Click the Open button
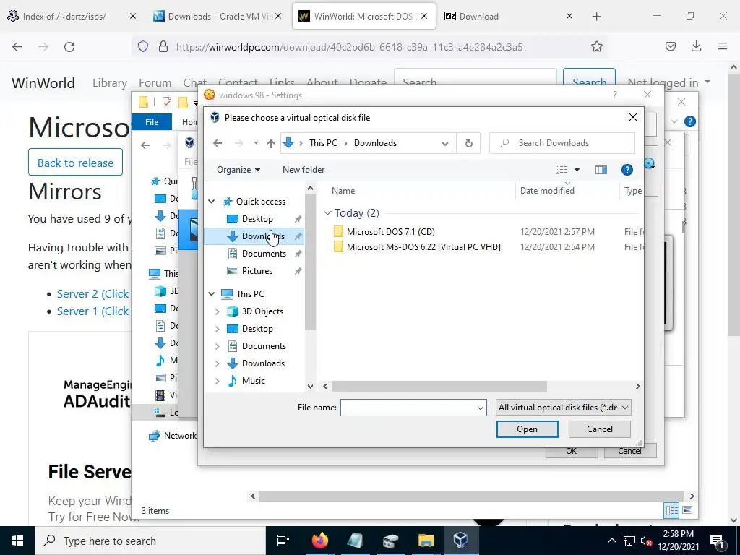This screenshot has width=740, height=555. 527,429
